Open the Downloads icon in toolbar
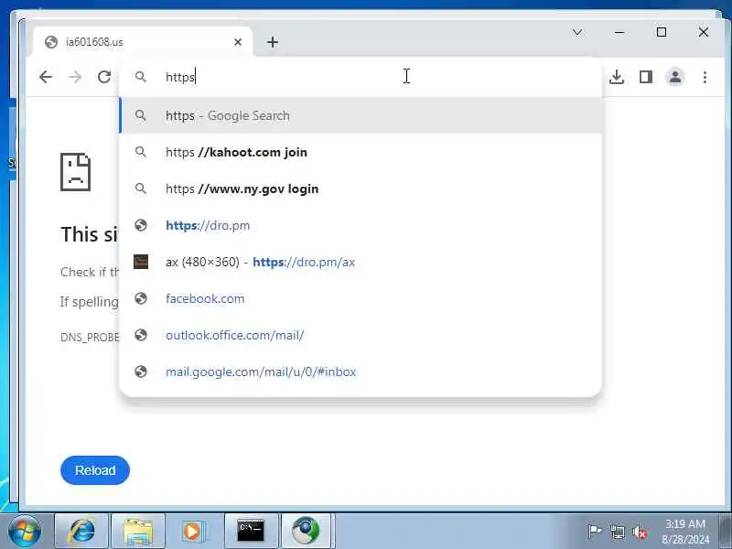This screenshot has width=732, height=549. coord(617,77)
